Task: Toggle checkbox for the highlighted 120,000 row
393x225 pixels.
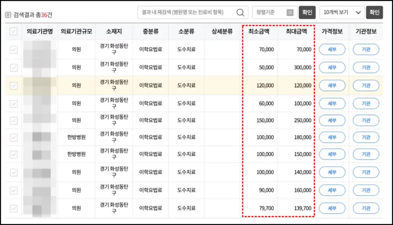Action: [13, 85]
